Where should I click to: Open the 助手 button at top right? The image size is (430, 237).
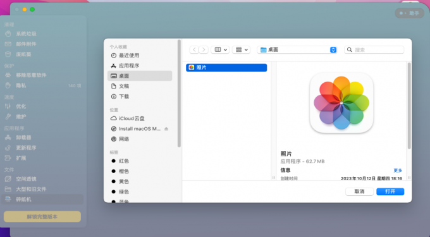409,13
